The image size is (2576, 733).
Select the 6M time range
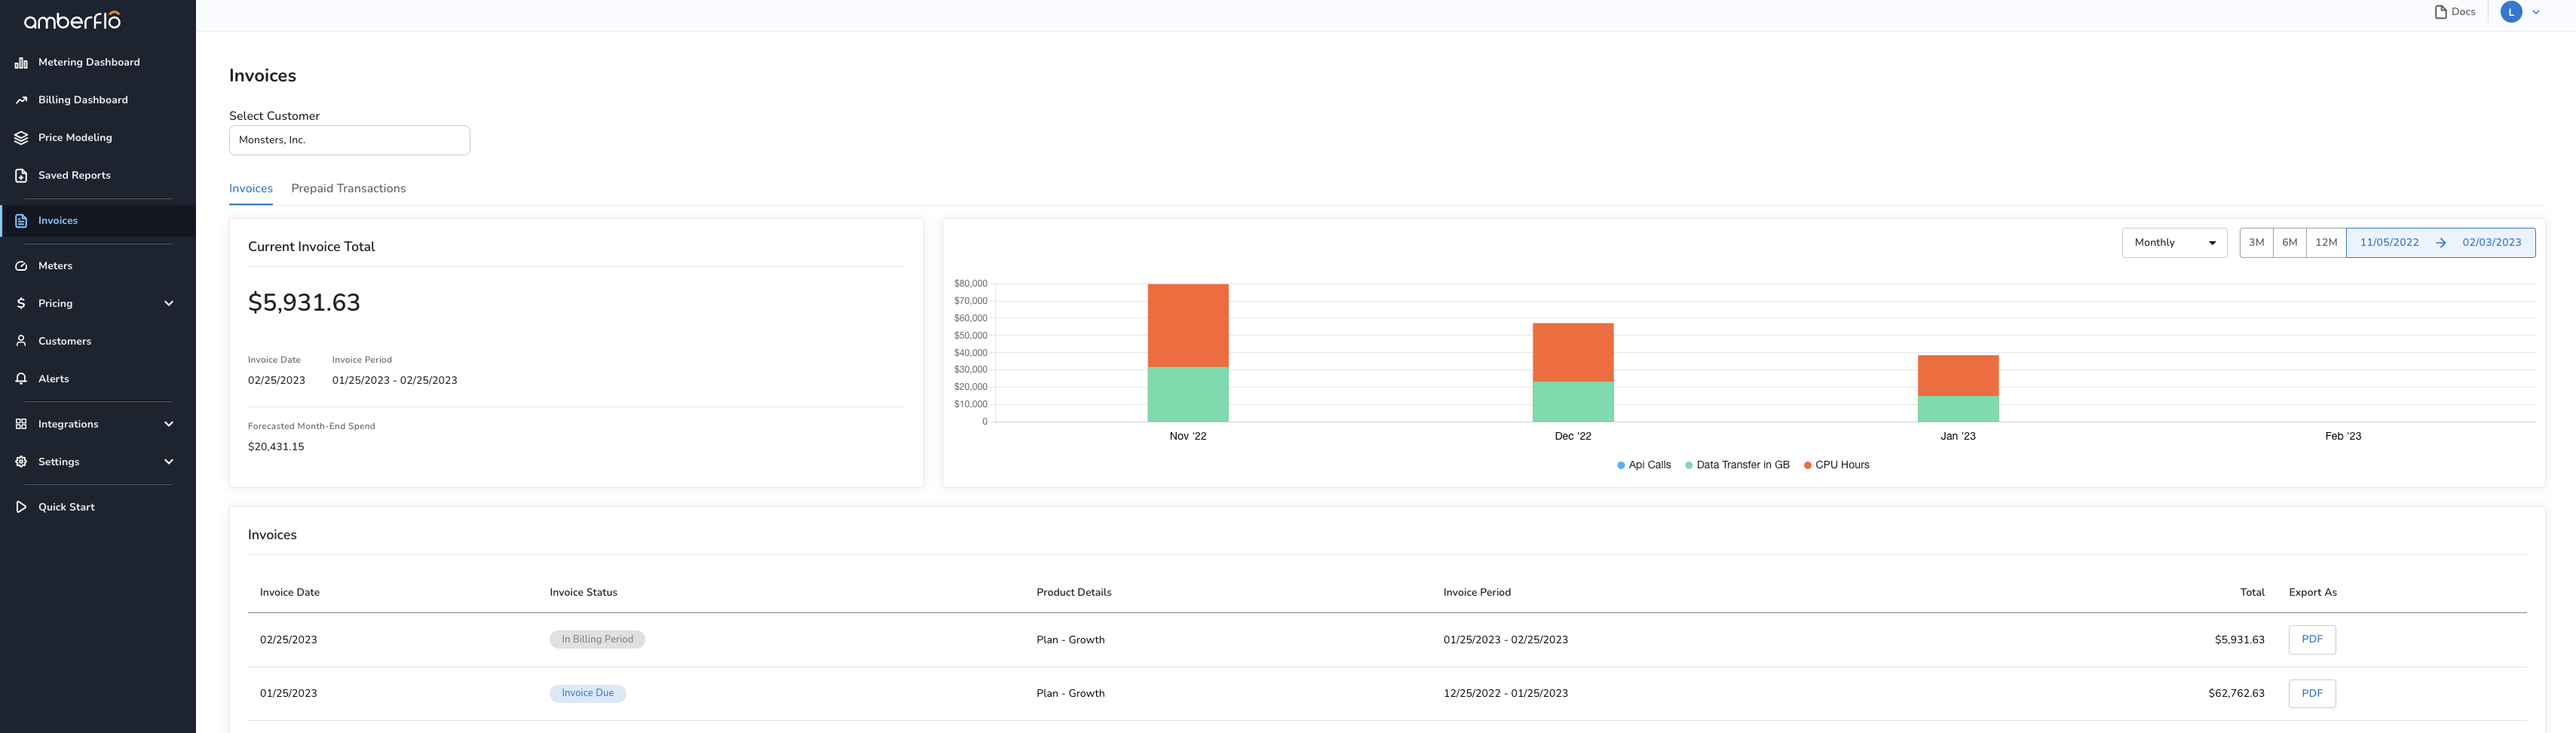[x=2289, y=243]
